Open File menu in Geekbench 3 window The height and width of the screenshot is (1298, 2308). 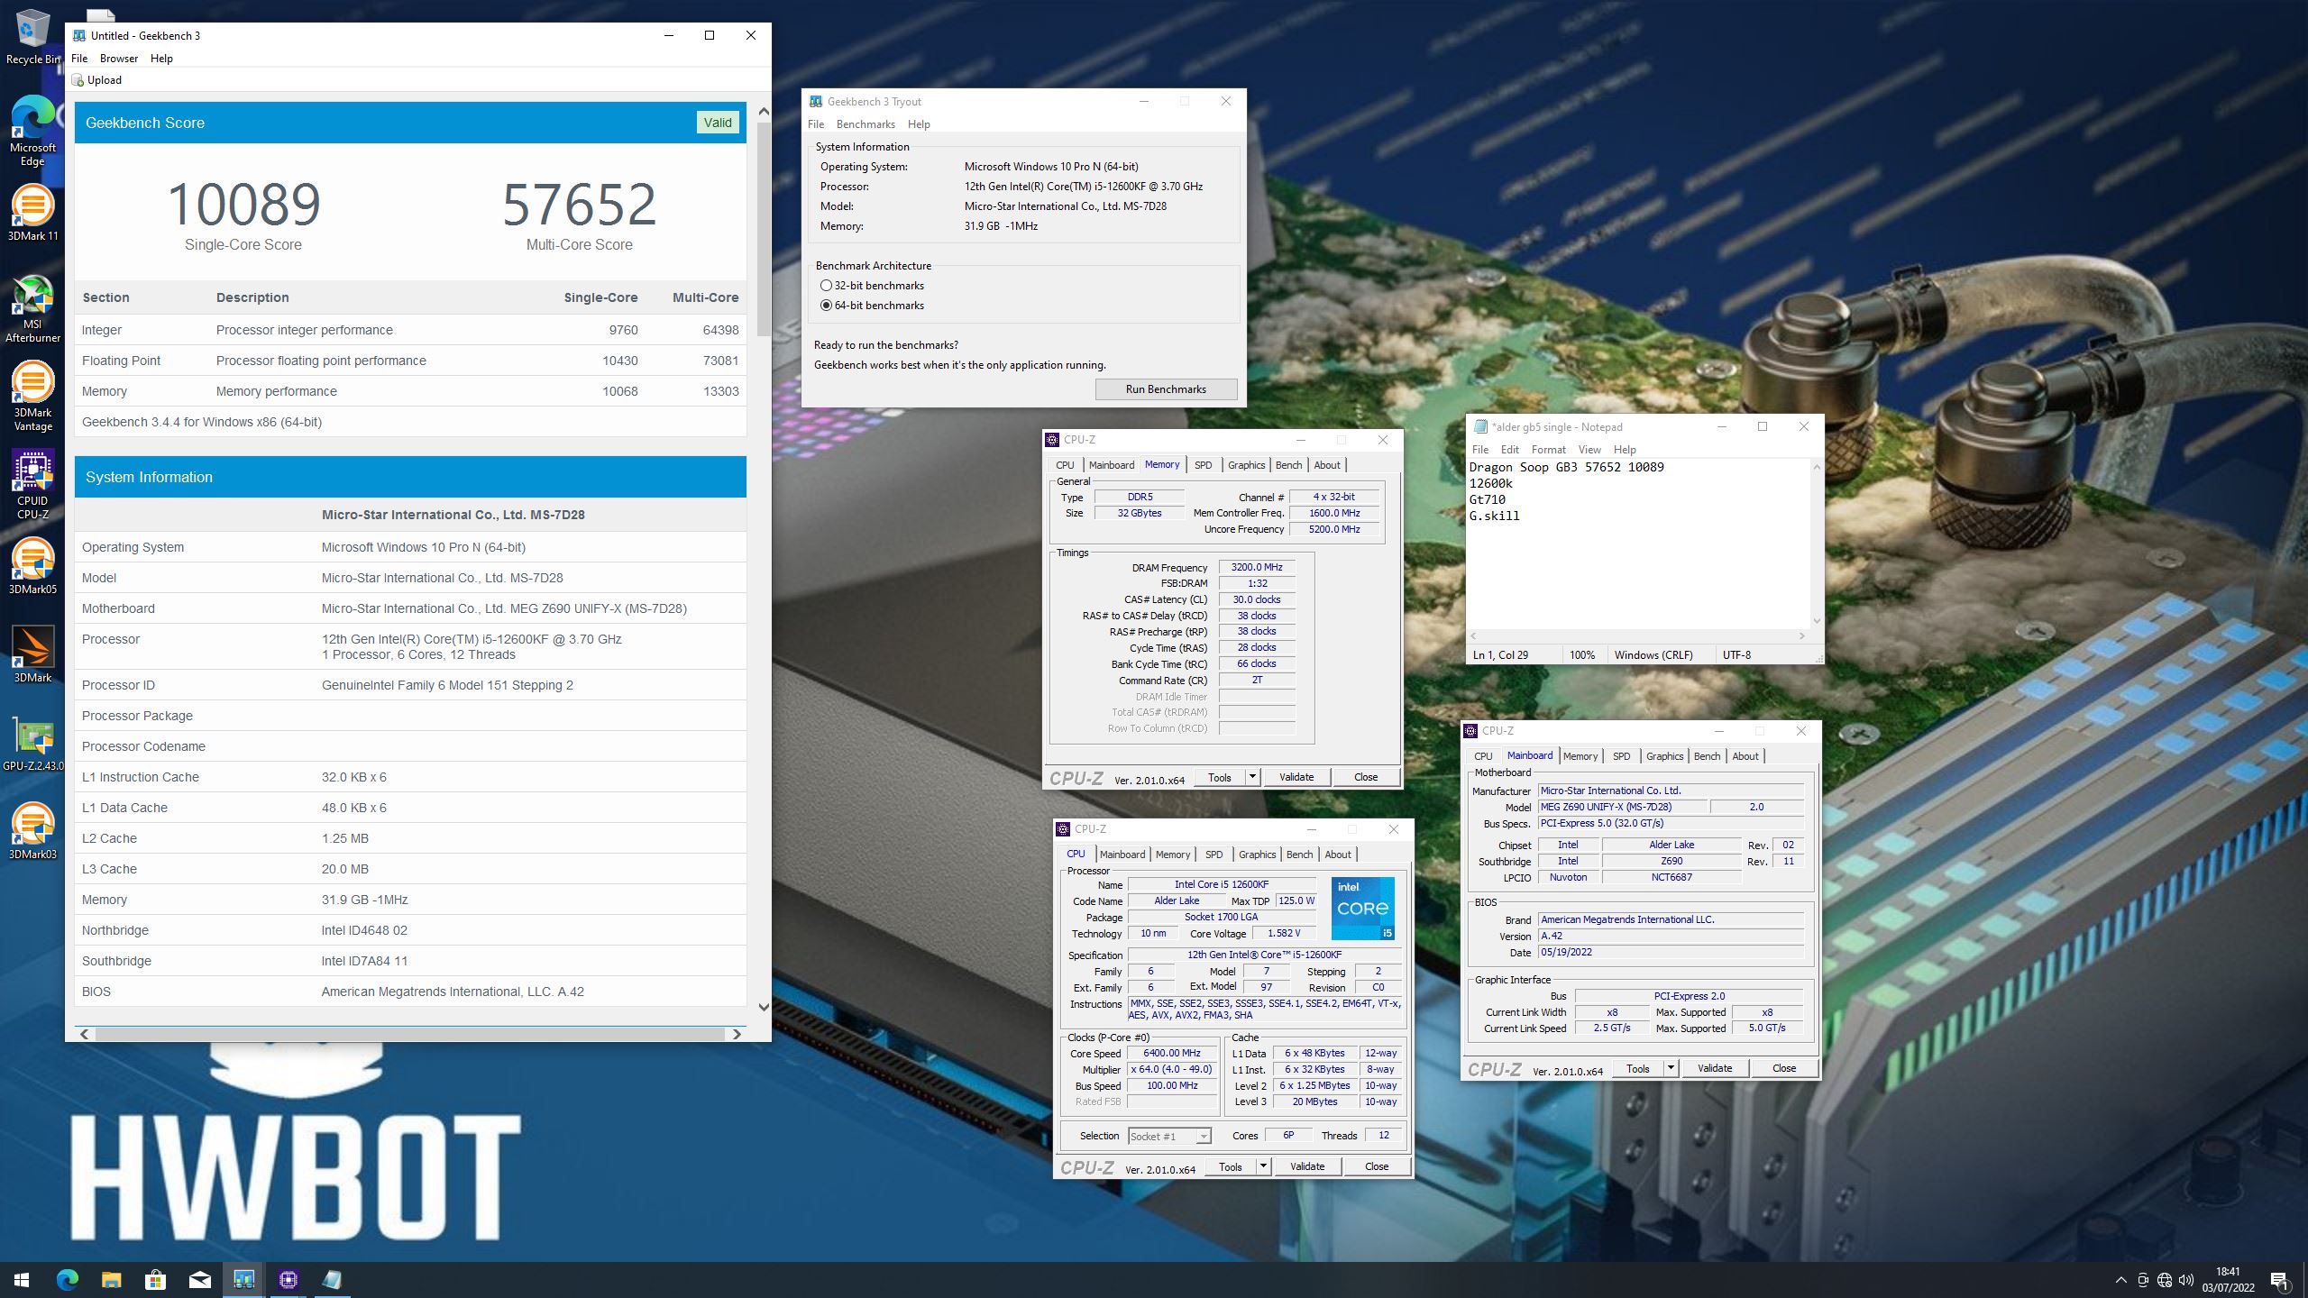click(79, 59)
